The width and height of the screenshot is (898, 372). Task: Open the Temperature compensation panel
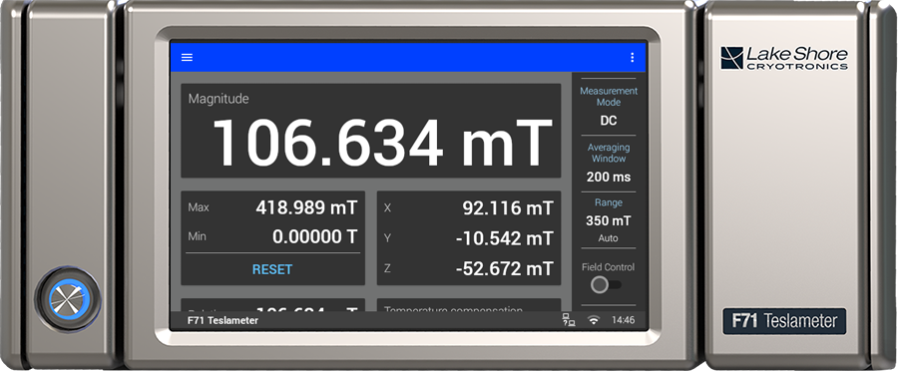click(x=469, y=305)
